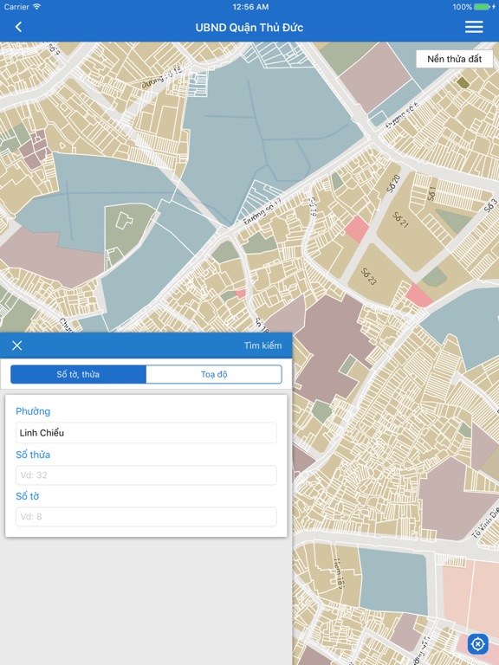Screen dimensions: 499x665
Task: Open the hamburger menu
Action: click(x=474, y=27)
